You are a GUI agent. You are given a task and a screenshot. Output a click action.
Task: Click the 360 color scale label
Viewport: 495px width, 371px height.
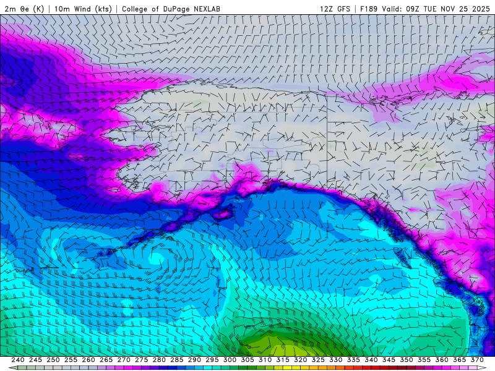point(442,360)
